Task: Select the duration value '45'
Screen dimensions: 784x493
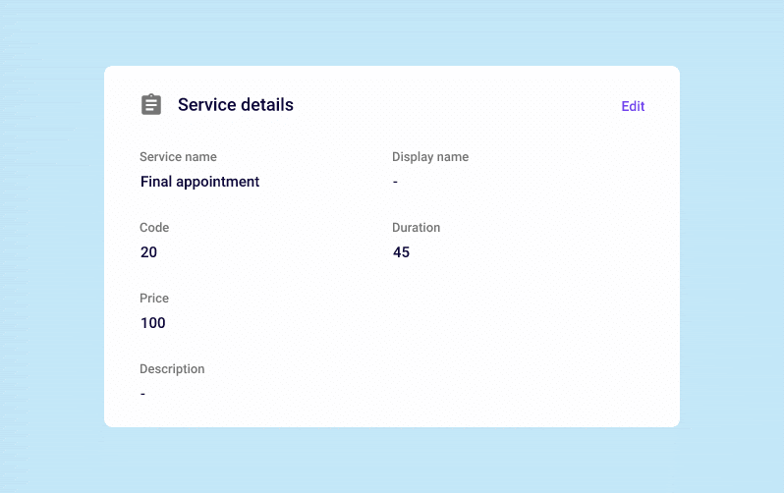Action: (401, 252)
